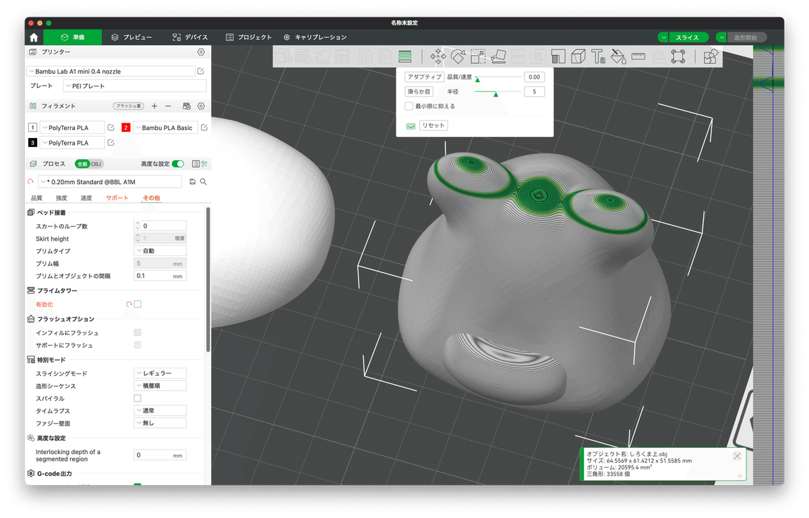Select the Color painting tool
Screen dimensions: 809x518
(x=618, y=57)
